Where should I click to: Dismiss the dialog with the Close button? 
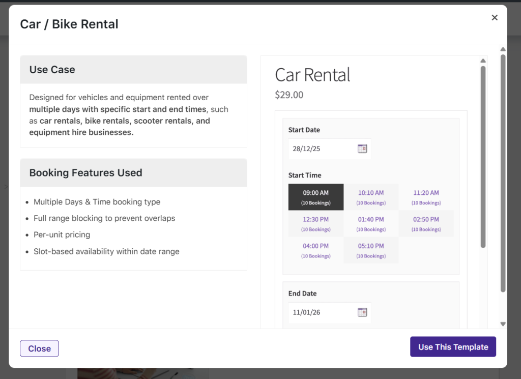point(39,348)
